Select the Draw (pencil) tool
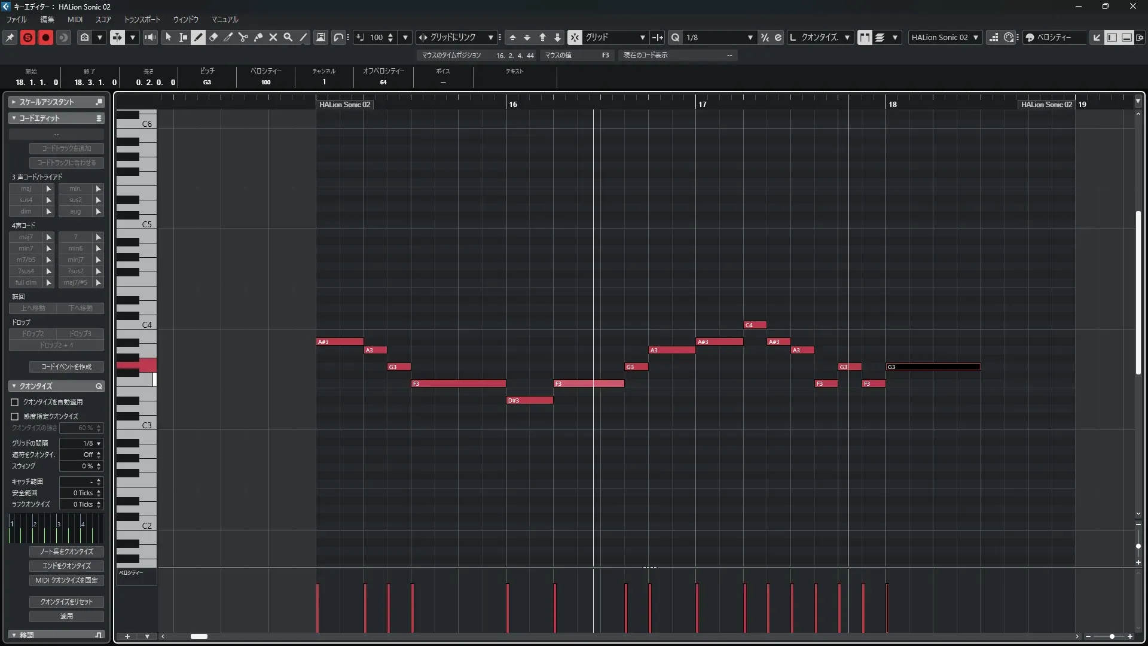The width and height of the screenshot is (1148, 646). (198, 37)
